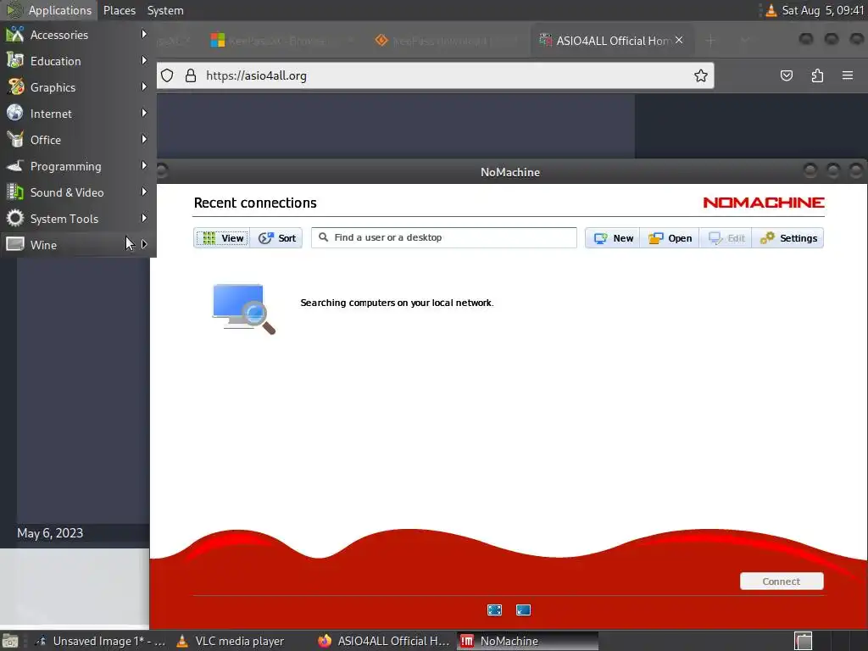The width and height of the screenshot is (868, 651).
Task: Click the clock date and time
Action: [822, 10]
